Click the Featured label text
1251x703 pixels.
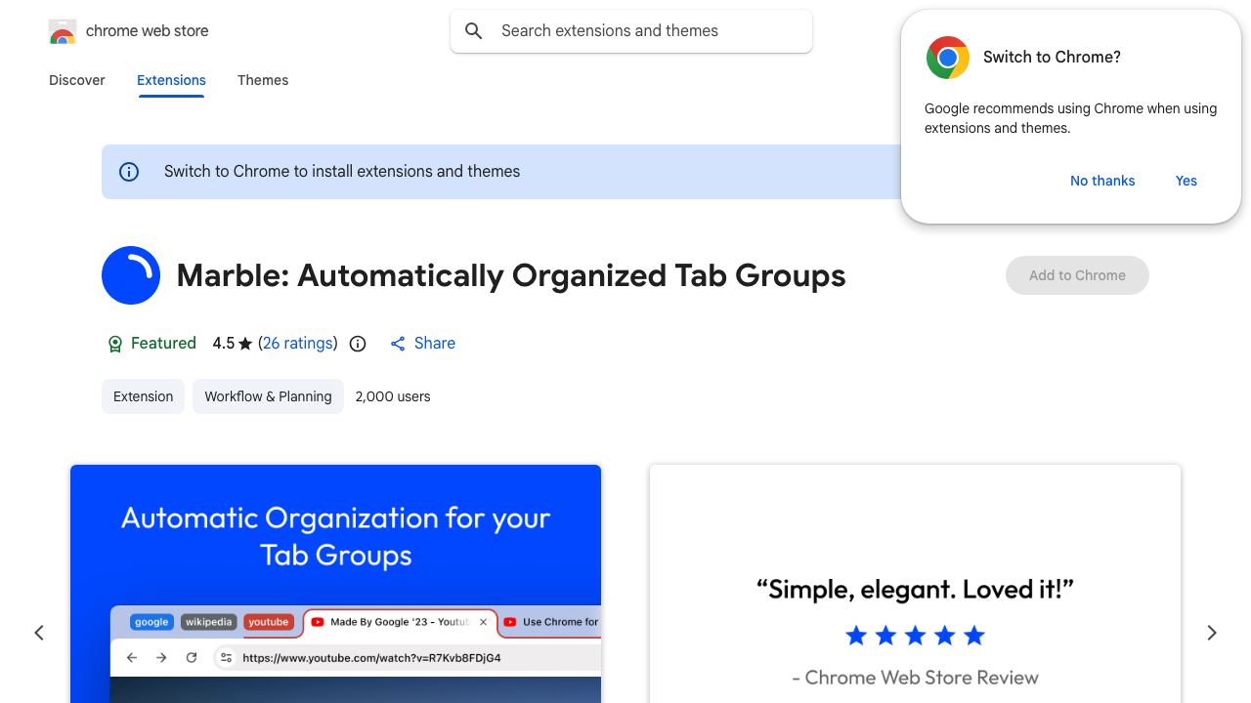(x=163, y=344)
